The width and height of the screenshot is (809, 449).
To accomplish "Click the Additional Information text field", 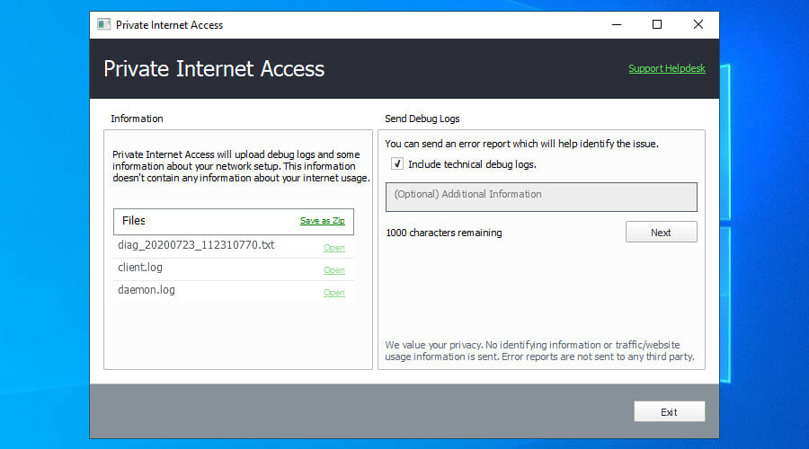I will click(x=541, y=197).
